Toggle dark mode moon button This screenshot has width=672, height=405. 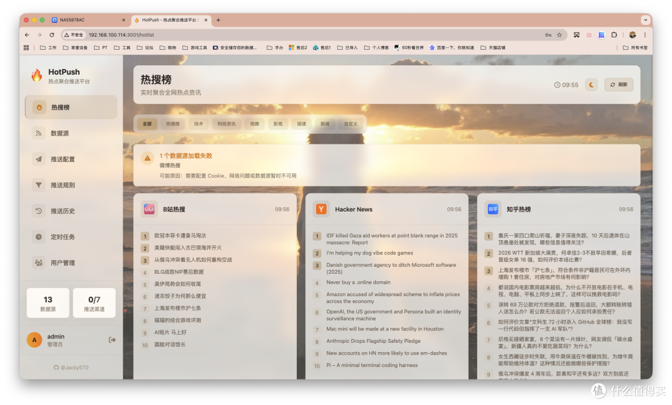click(x=592, y=85)
